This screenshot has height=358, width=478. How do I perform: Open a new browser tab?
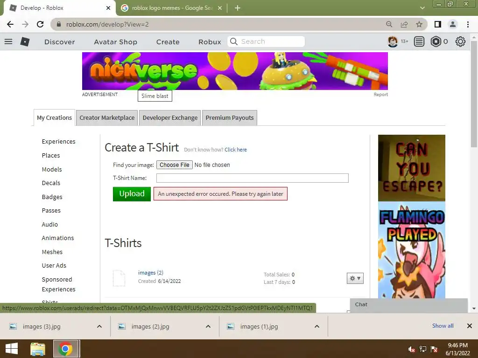238,8
